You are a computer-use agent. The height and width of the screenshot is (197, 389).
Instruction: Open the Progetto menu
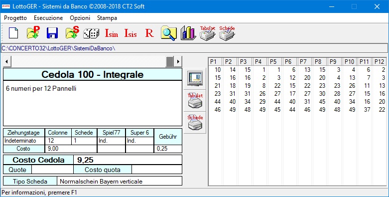15,18
